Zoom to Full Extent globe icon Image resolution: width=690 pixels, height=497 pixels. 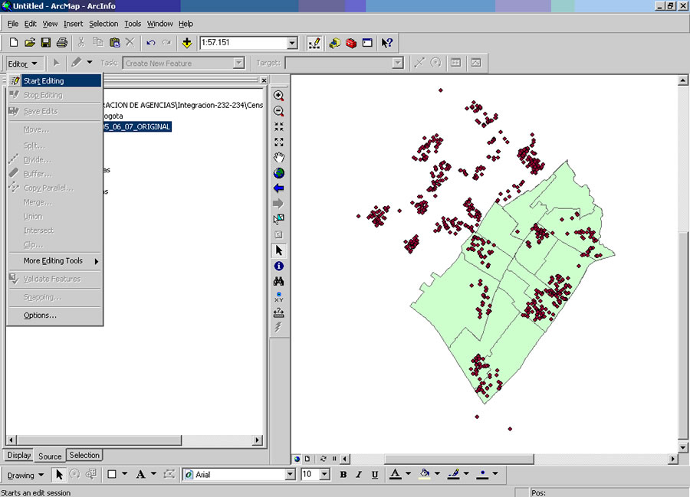coord(278,173)
